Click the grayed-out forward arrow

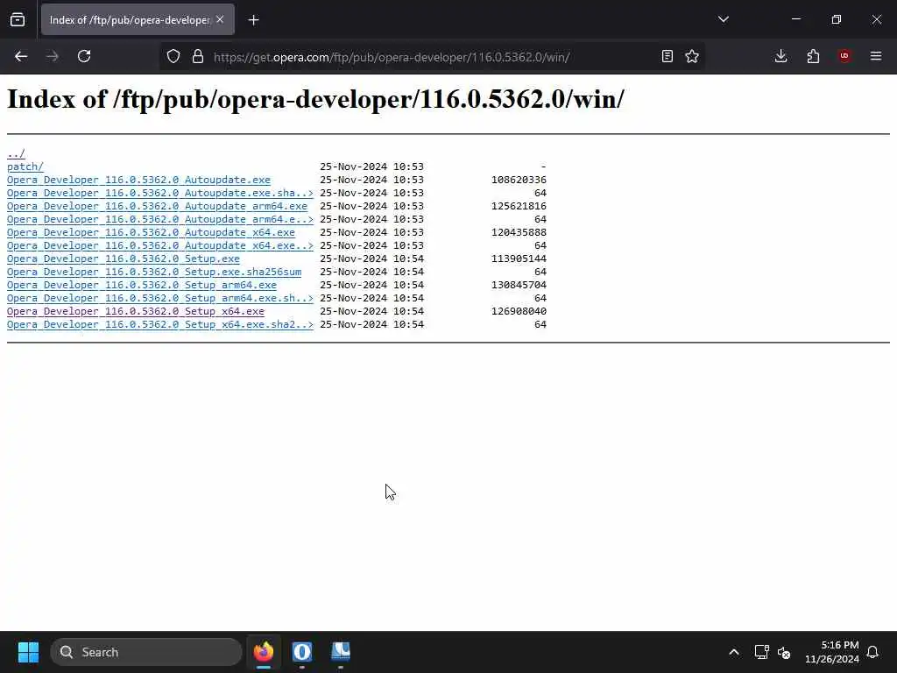[53, 56]
